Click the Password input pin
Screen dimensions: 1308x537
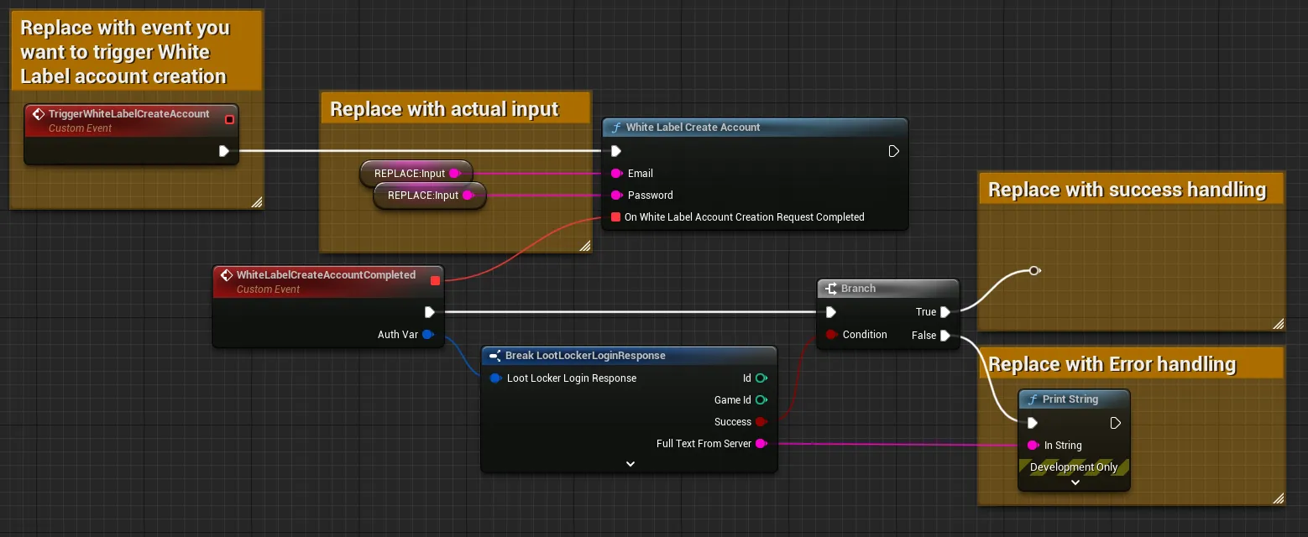616,196
